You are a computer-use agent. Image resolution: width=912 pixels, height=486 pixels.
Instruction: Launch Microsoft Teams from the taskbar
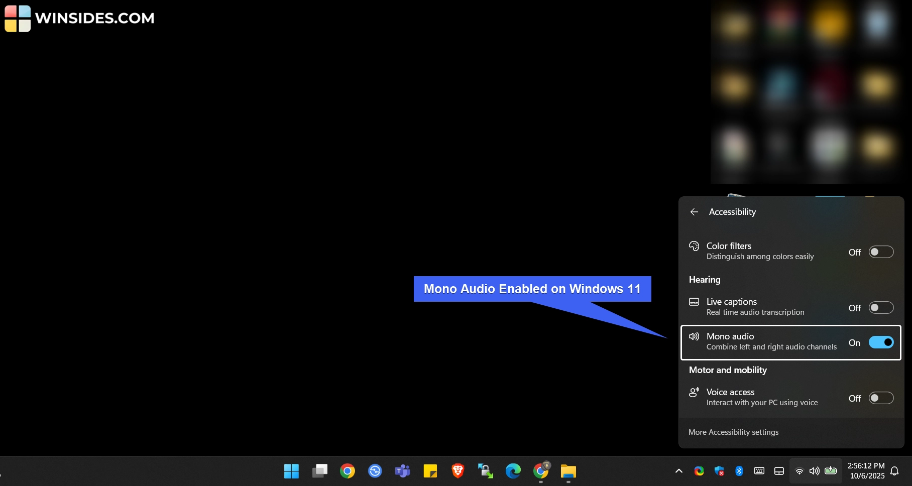pos(402,471)
